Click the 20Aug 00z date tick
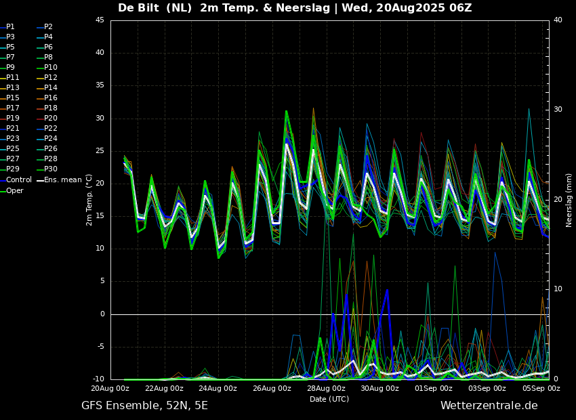The width and height of the screenshot is (576, 420). [x=110, y=389]
